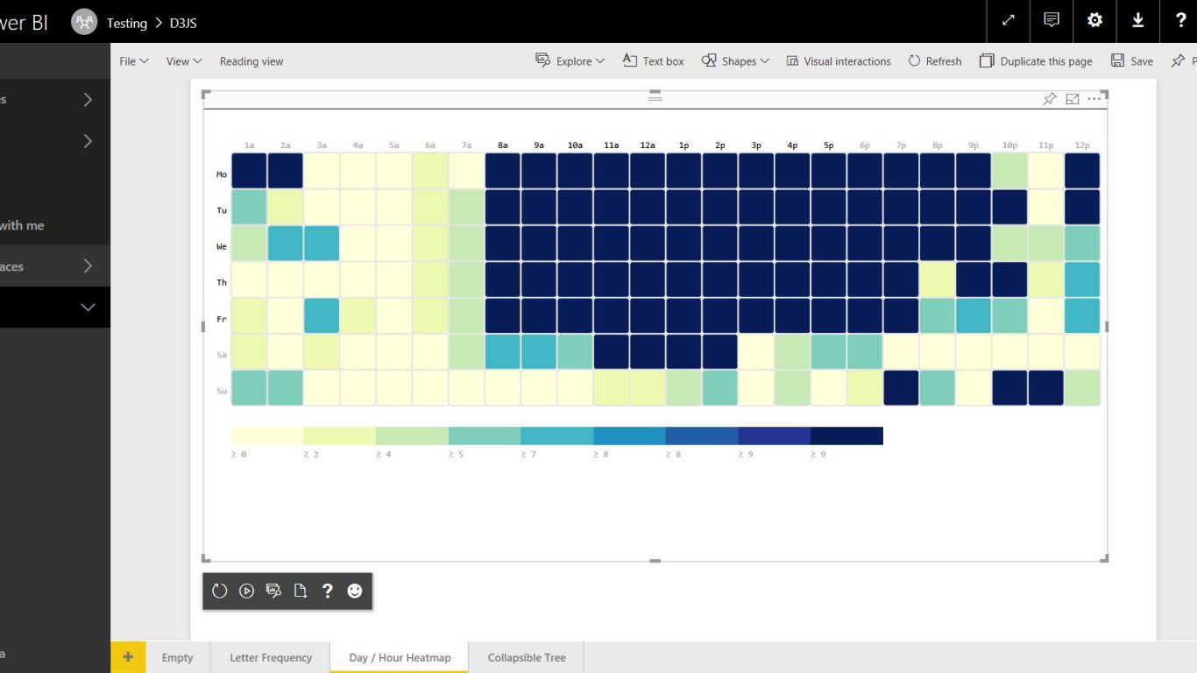Refresh the report visuals
Screen dimensions: 1197x673
click(x=934, y=60)
